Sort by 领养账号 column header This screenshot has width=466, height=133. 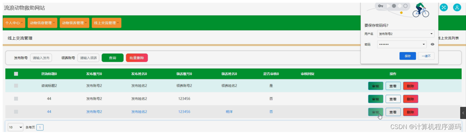[184, 74]
